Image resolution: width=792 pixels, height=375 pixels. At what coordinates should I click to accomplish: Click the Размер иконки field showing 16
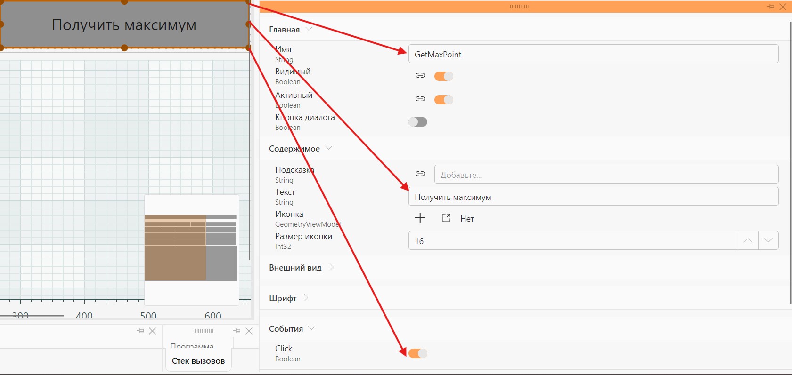(573, 240)
